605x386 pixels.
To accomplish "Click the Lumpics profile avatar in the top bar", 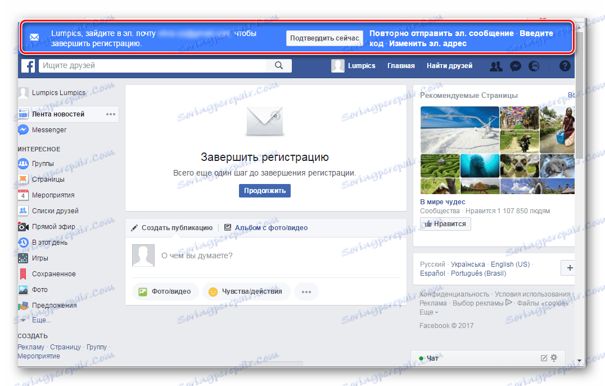I will (337, 66).
